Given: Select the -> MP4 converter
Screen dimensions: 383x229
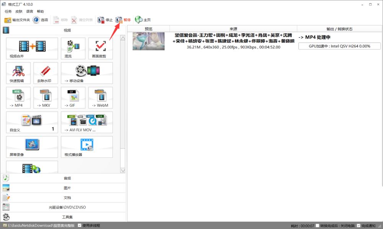Looking at the screenshot, I should (18, 98).
